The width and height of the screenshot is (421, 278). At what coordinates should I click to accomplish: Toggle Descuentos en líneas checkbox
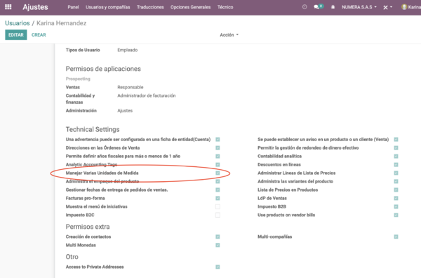396,165
